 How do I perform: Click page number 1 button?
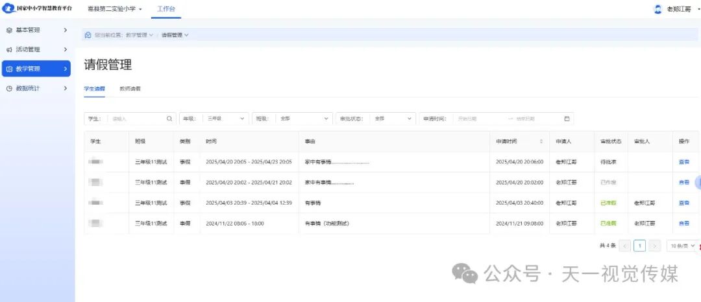(640, 246)
